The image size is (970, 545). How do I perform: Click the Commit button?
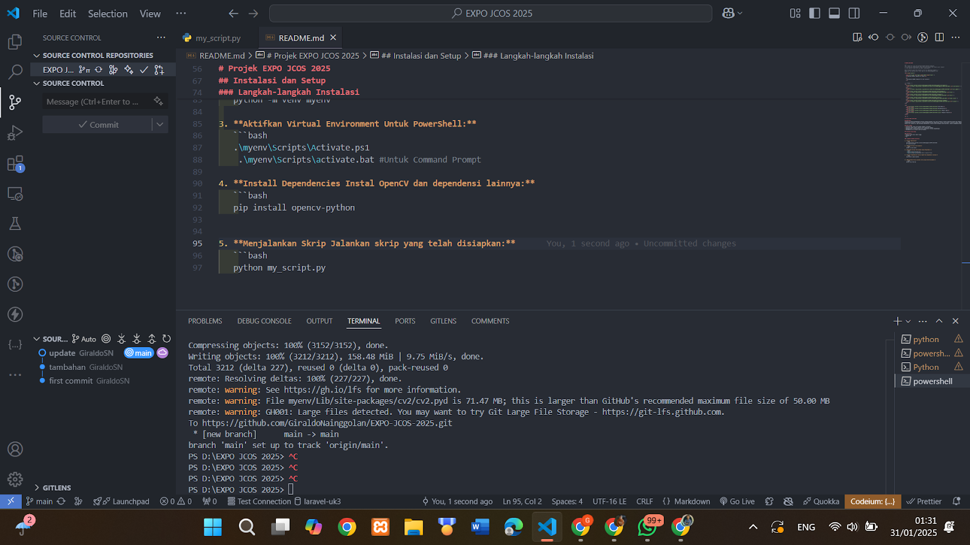coord(98,125)
